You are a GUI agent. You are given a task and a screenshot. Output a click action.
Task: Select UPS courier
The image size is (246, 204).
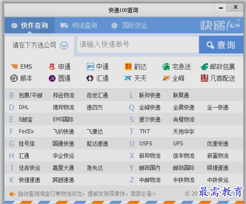point(178,144)
